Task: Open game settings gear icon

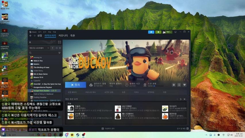Action: point(173,85)
